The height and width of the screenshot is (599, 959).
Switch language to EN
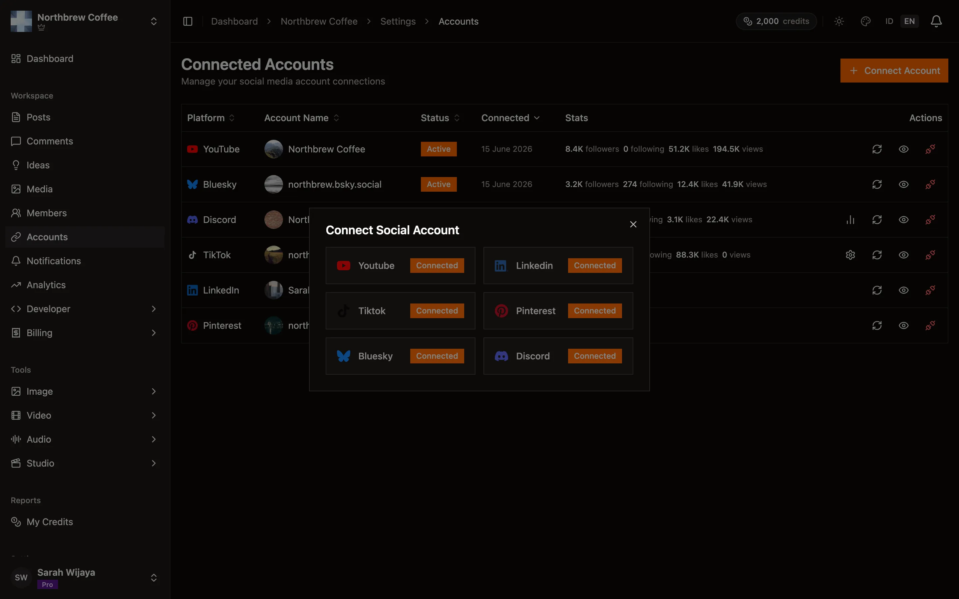pyautogui.click(x=909, y=21)
